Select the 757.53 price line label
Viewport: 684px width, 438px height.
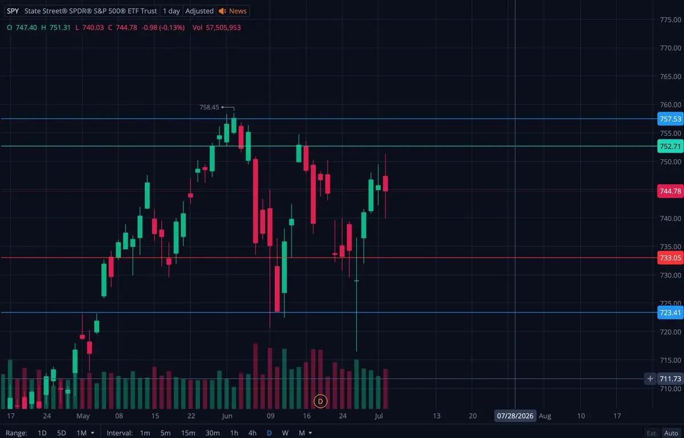[670, 119]
